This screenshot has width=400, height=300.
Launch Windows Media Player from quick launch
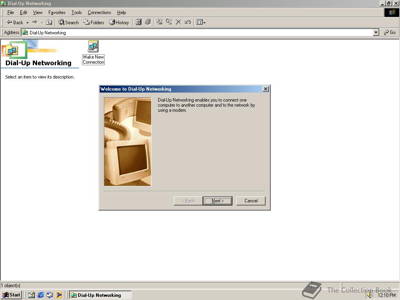pos(59,295)
